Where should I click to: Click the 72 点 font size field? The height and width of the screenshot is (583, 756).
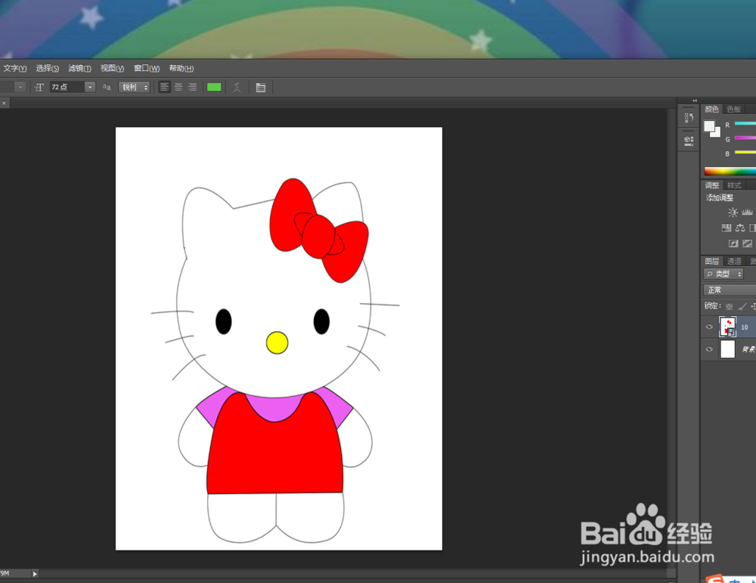67,87
